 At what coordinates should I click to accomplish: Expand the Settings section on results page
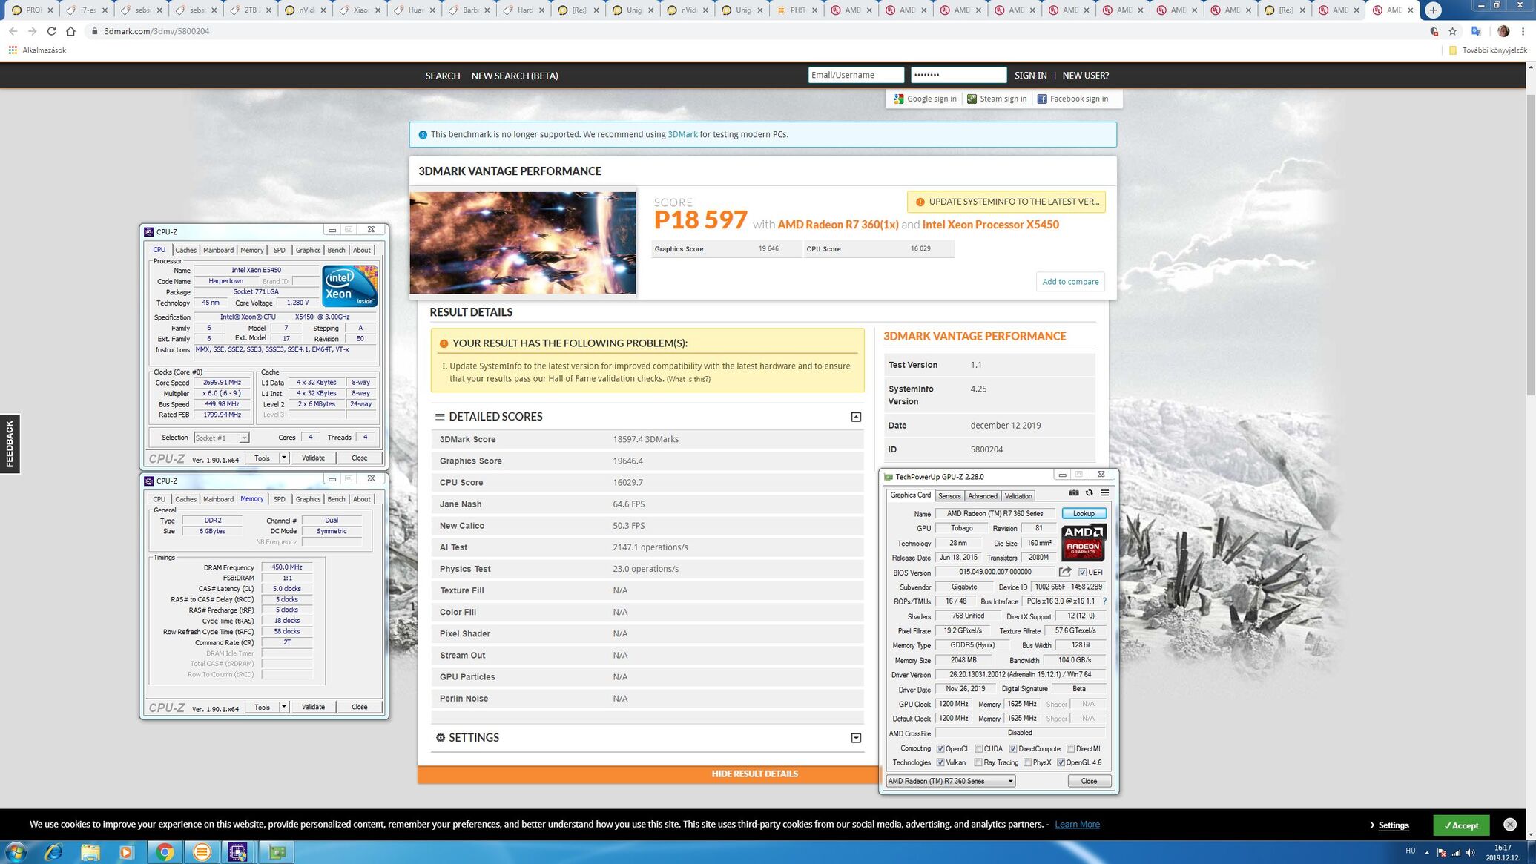[x=856, y=738]
